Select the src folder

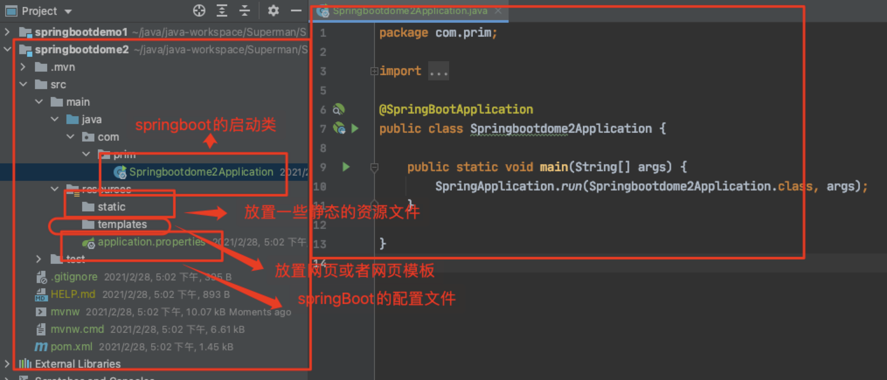[x=58, y=85]
